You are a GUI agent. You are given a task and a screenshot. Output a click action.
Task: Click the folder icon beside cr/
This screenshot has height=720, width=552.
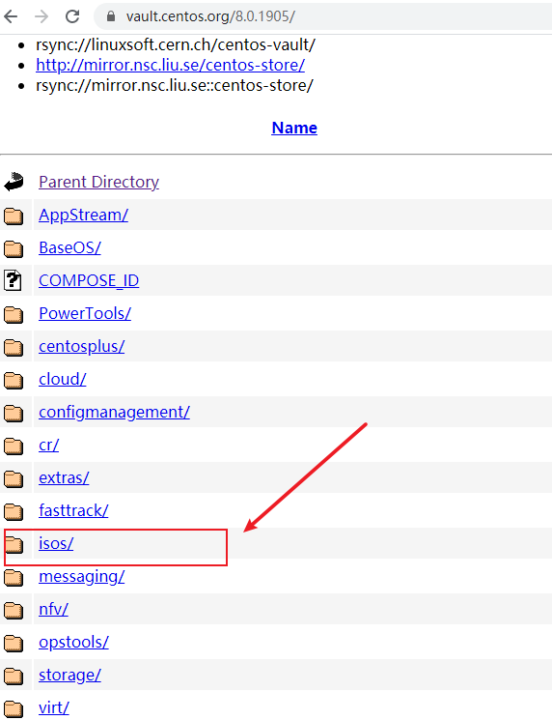click(x=14, y=446)
